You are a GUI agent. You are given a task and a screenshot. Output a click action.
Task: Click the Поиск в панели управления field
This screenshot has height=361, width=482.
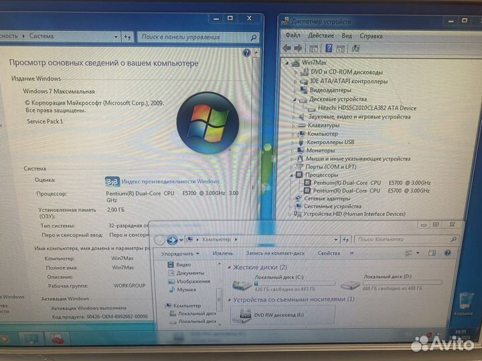click(194, 37)
